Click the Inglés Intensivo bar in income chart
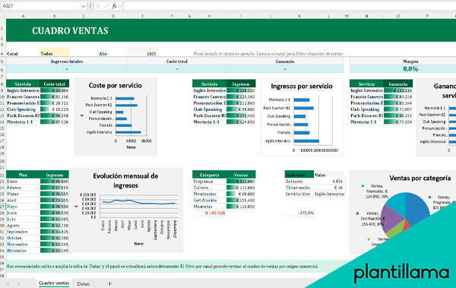456x288 pixels. click(x=306, y=141)
